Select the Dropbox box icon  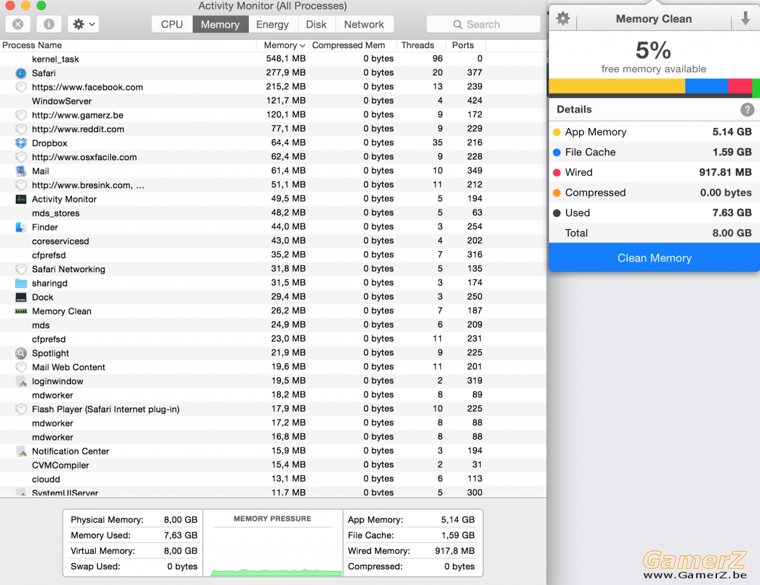click(x=21, y=143)
